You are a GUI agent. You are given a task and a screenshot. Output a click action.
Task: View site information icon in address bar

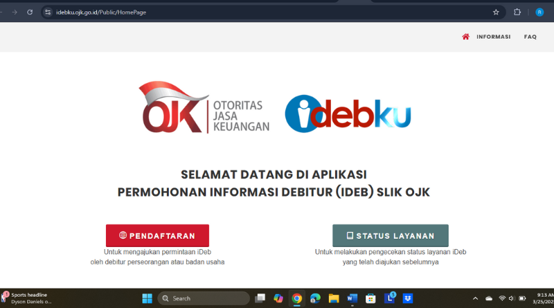point(48,12)
